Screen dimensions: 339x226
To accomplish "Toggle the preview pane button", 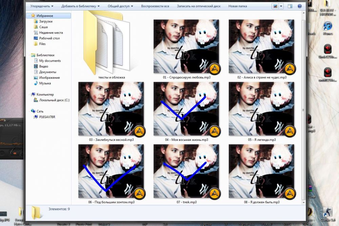I will (290, 6).
